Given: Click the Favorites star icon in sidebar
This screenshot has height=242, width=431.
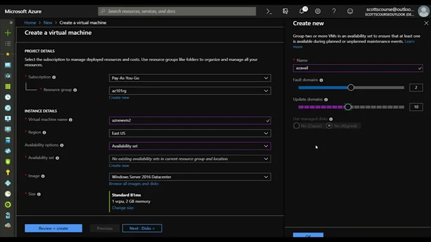Looking at the screenshot, I should [x=8, y=54].
